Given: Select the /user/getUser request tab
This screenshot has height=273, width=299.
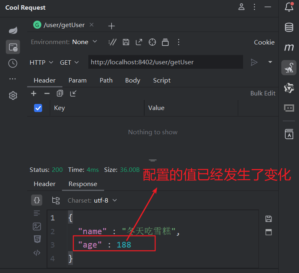Looking at the screenshot, I should 59,25.
